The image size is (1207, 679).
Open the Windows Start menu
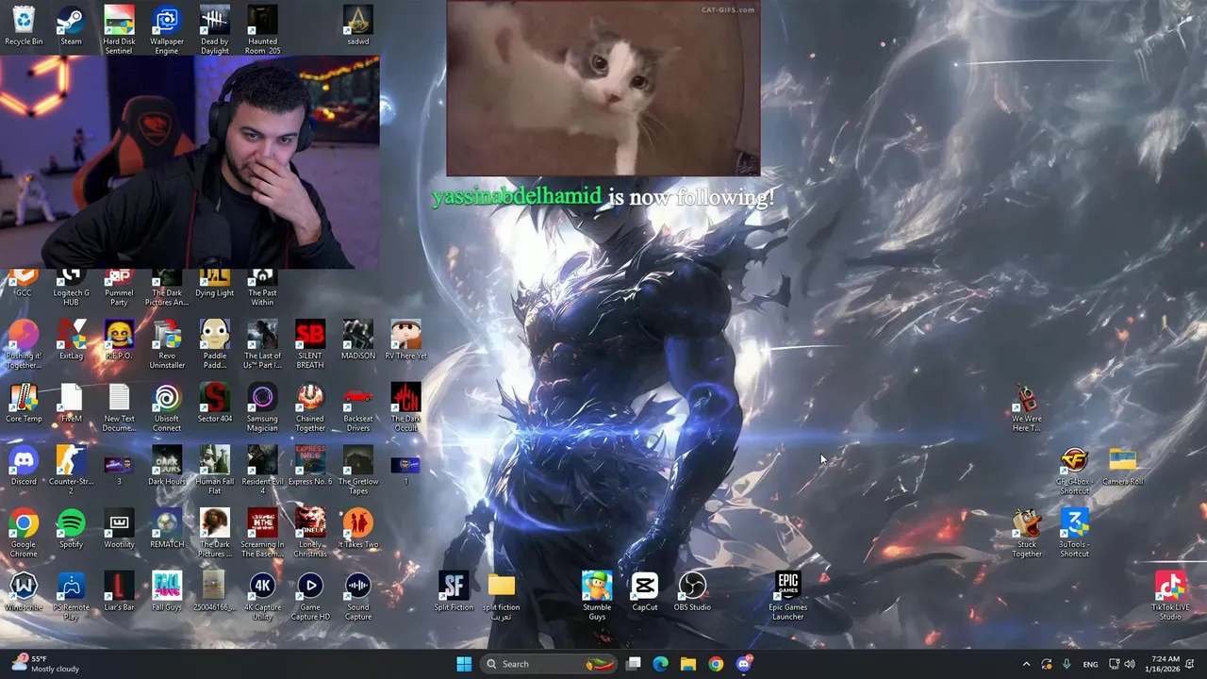[x=464, y=664]
